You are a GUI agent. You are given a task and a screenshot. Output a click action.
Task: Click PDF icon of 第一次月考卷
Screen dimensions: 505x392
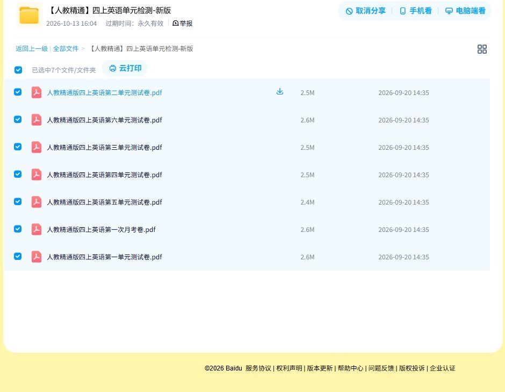[x=37, y=229]
